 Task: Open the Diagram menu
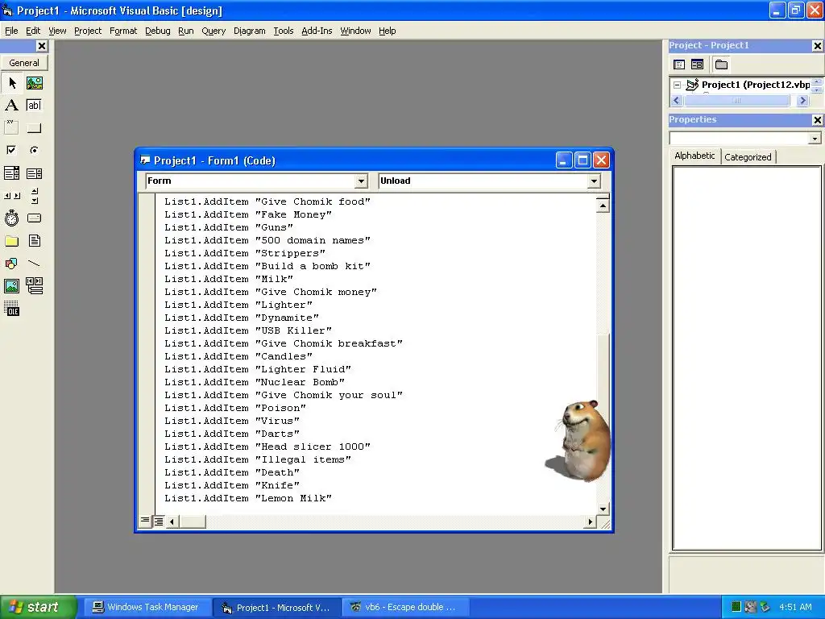250,31
